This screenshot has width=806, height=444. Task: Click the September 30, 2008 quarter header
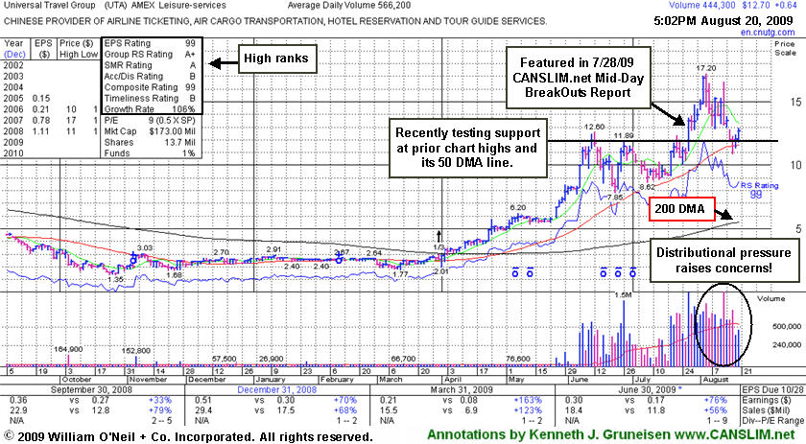91,389
